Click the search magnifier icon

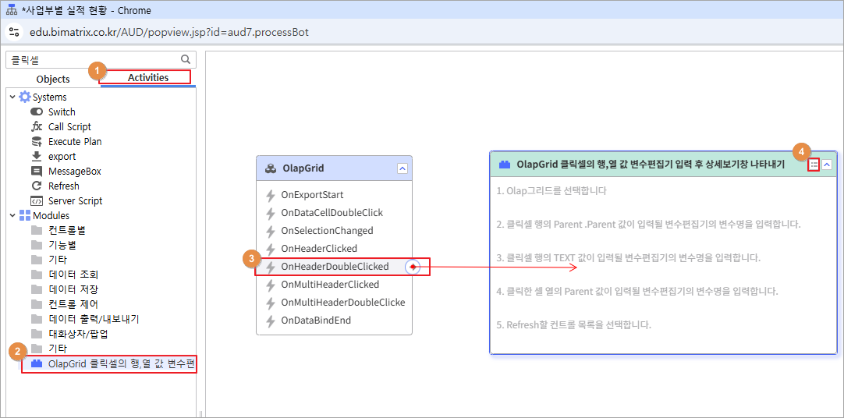[186, 60]
